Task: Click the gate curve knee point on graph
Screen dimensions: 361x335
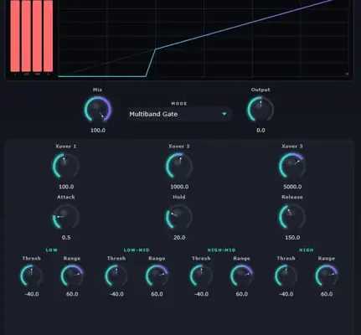Action: coord(156,49)
